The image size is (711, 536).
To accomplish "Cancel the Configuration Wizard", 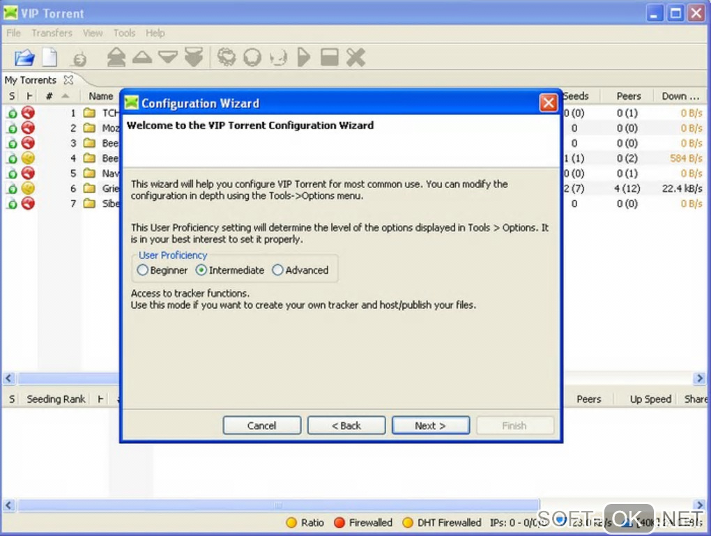I will (261, 425).
